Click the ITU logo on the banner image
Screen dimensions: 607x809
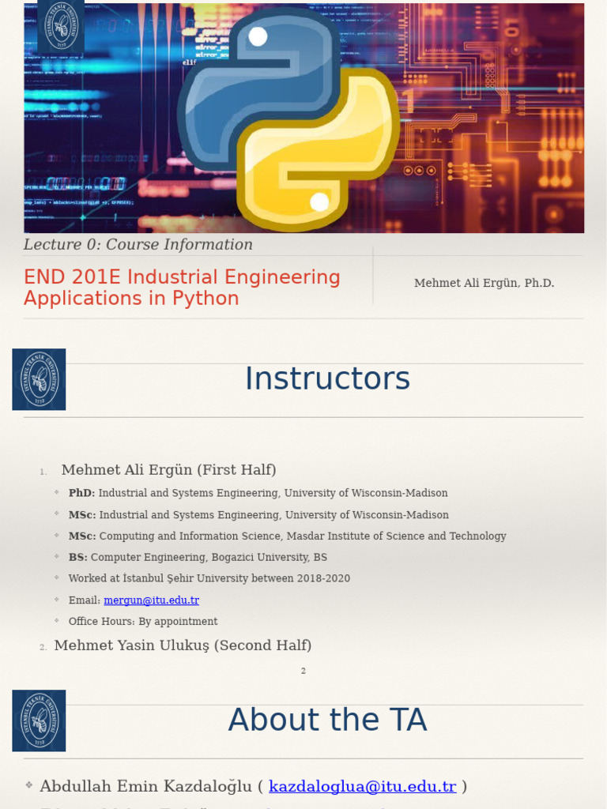61,26
